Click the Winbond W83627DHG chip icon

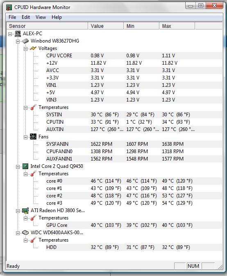pos(25,41)
